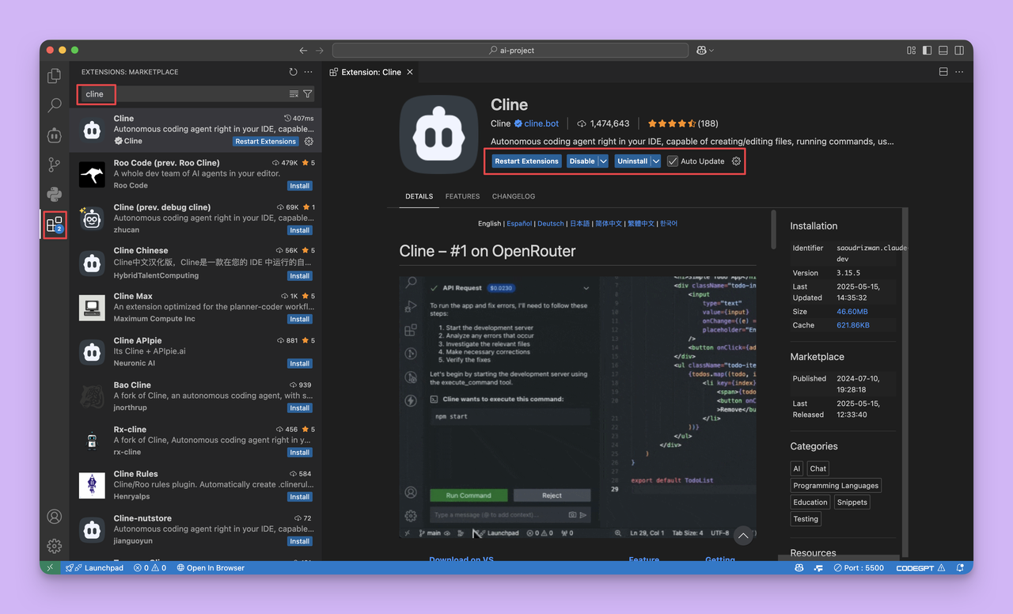The image size is (1013, 614).
Task: Open the Copilot icon in title bar
Action: click(701, 51)
